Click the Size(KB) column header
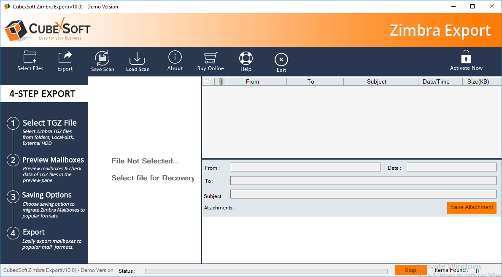Image resolution: width=502 pixels, height=277 pixels. tap(478, 81)
